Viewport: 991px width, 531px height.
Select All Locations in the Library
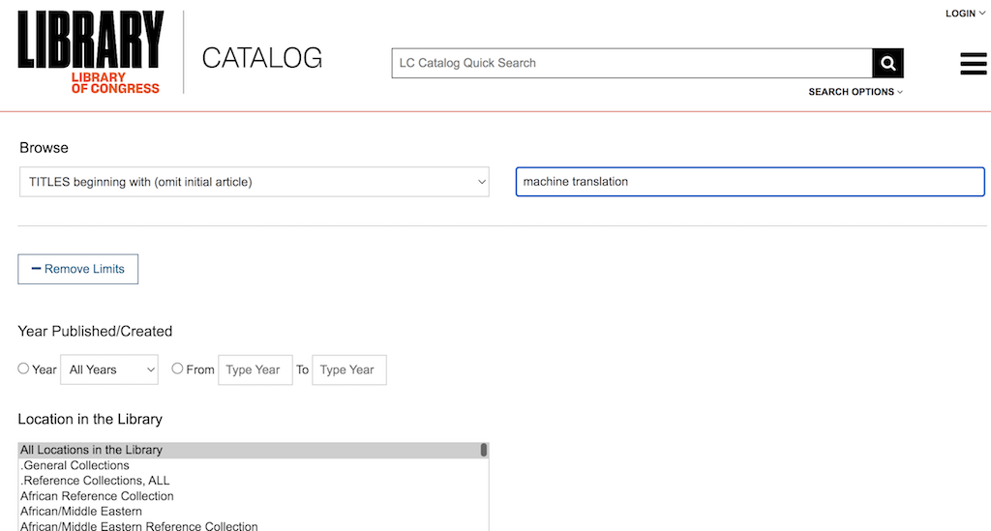(x=92, y=450)
